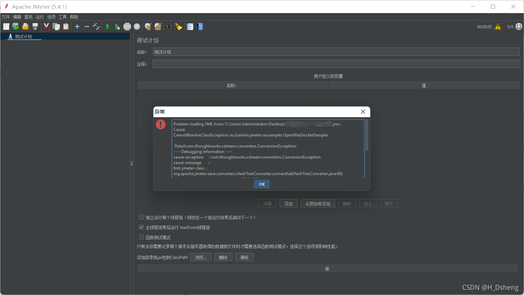This screenshot has width=524, height=295.
Task: Click the 向下 button
Action: tap(389, 204)
